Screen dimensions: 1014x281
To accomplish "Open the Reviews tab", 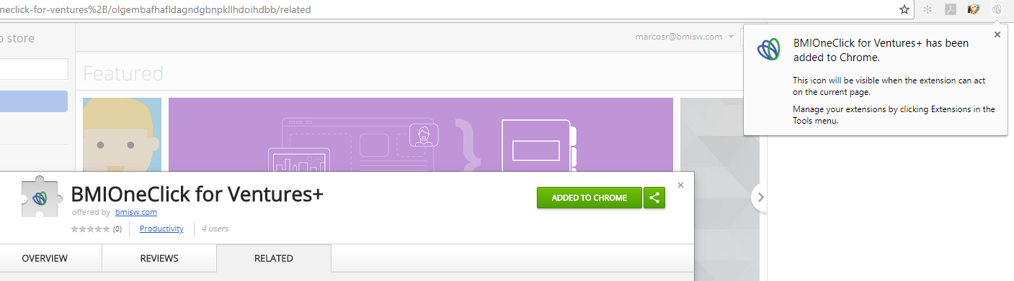I will pos(159,258).
